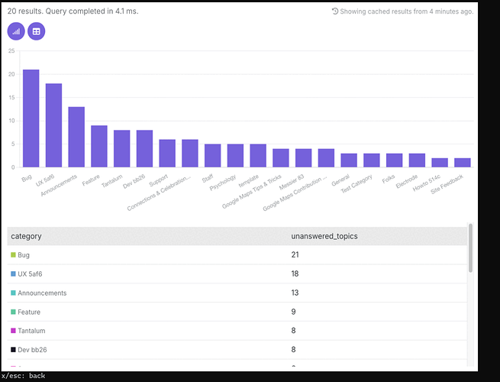Image resolution: width=500 pixels, height=382 pixels.
Task: Click the black Dev bb26 color swatch
Action: (x=13, y=350)
